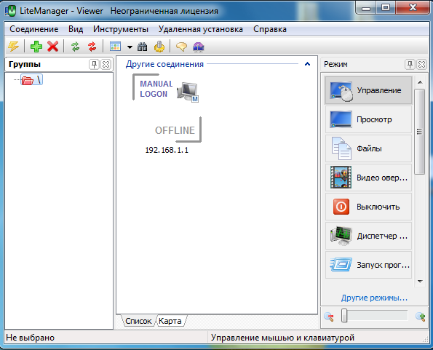
Task: Click the purple rainbow toolbar icon
Action: (198, 47)
